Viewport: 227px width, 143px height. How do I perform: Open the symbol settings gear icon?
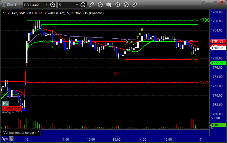52,5
